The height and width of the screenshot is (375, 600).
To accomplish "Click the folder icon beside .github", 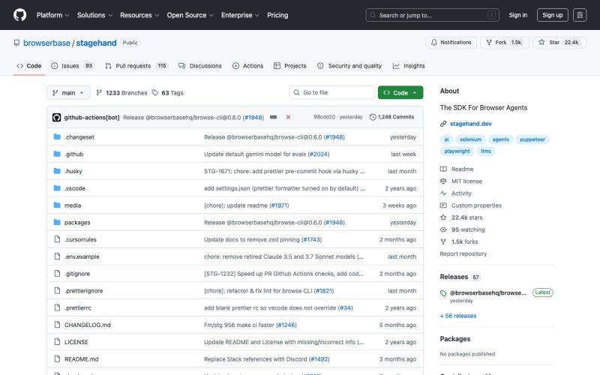I will [x=57, y=154].
